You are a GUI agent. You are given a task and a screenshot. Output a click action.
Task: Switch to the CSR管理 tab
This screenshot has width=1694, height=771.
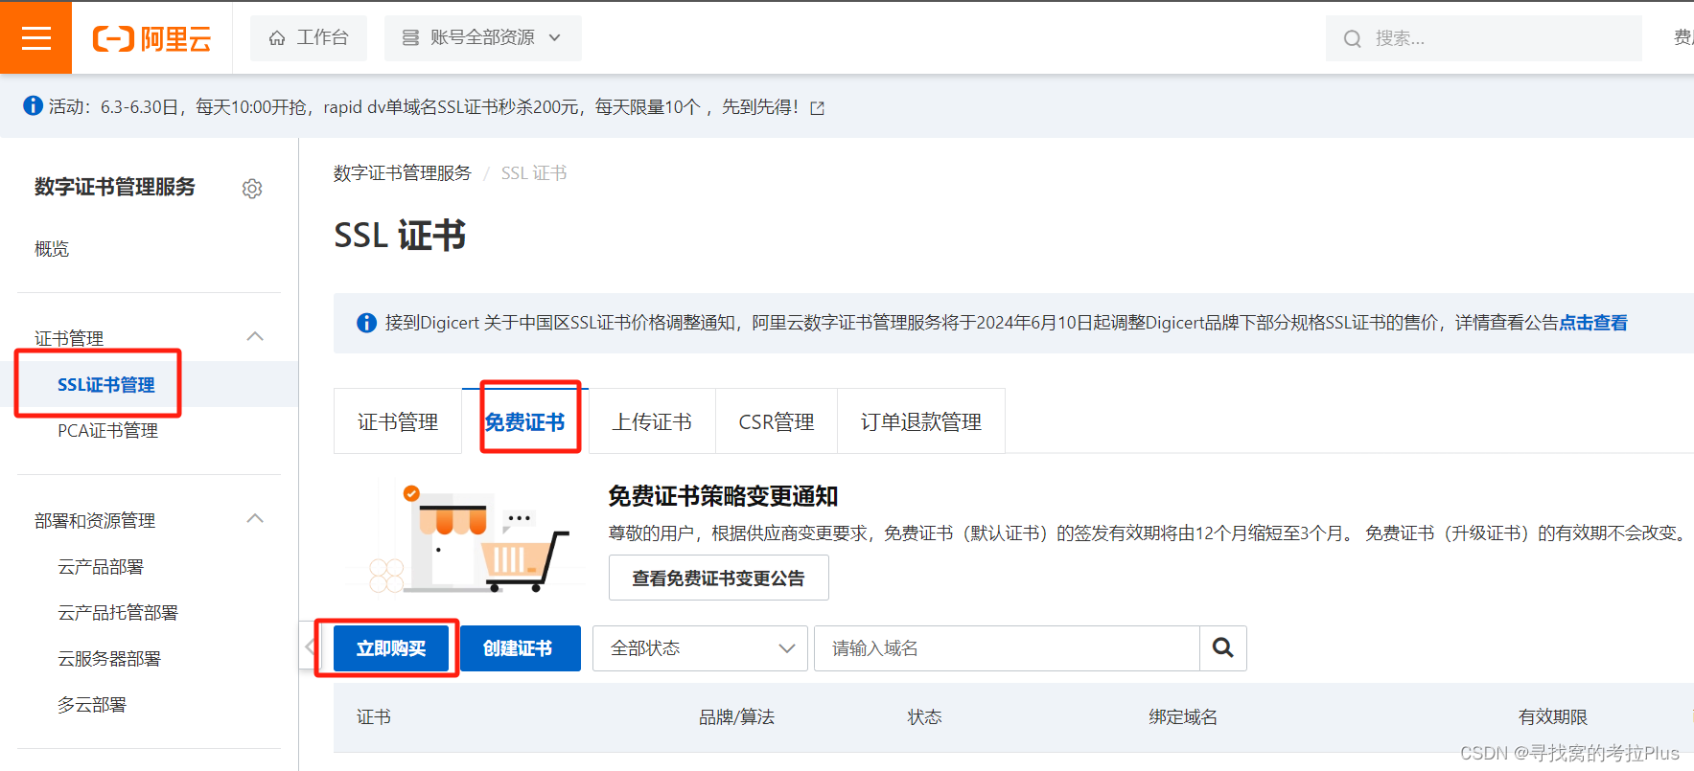point(777,421)
